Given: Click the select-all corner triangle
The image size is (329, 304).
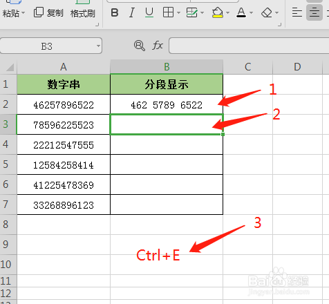Looking at the screenshot, I should tap(10, 67).
